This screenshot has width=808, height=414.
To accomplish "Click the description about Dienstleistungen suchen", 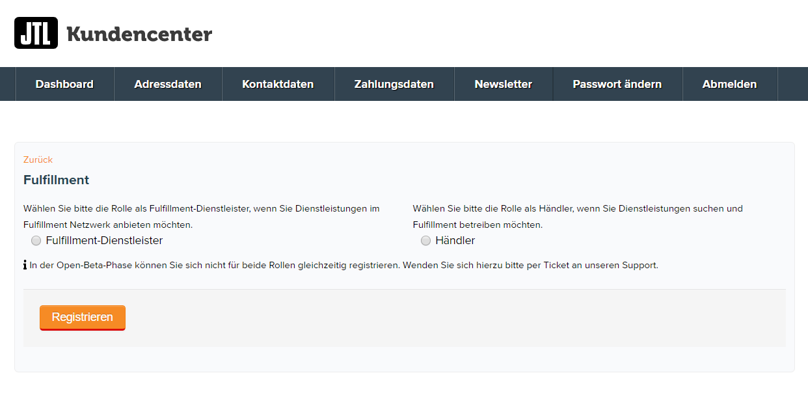I will pos(577,216).
